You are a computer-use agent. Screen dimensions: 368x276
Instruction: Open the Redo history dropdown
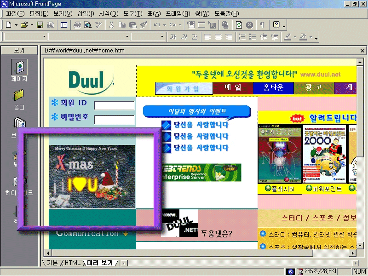pyautogui.click(x=180, y=25)
